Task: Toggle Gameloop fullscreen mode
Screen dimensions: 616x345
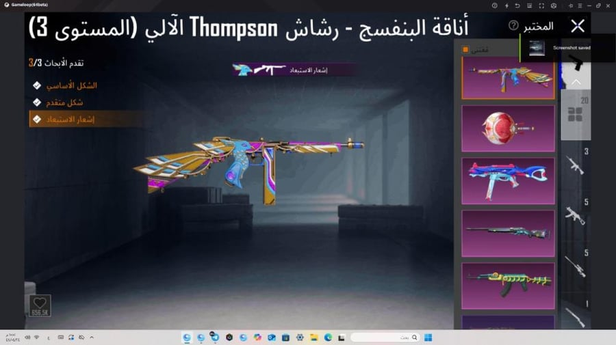Action: coord(541,5)
